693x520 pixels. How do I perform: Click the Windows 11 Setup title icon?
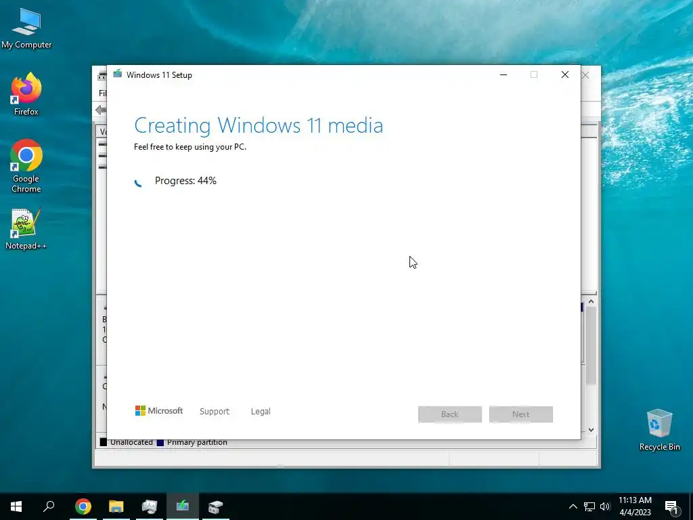click(x=117, y=74)
